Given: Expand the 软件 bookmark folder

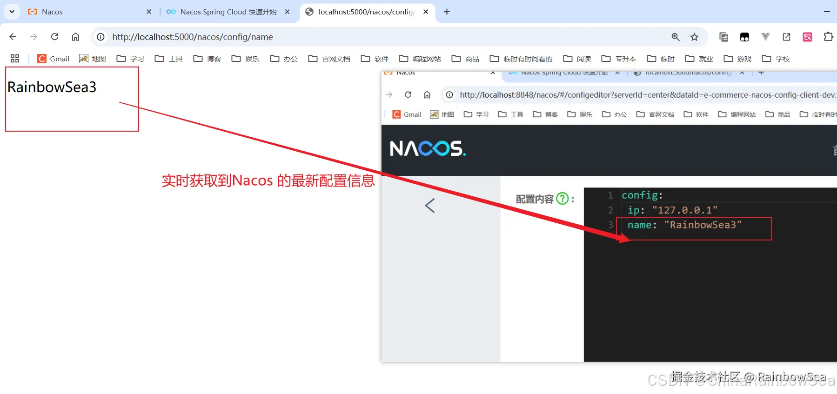Looking at the screenshot, I should point(375,59).
